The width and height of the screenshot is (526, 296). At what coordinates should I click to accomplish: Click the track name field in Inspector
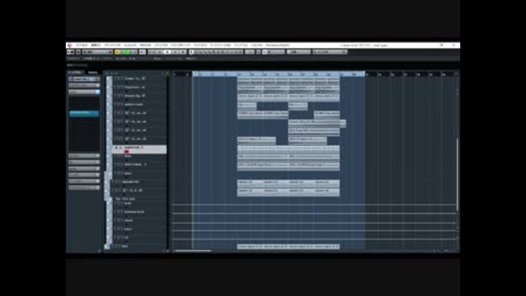84,79
